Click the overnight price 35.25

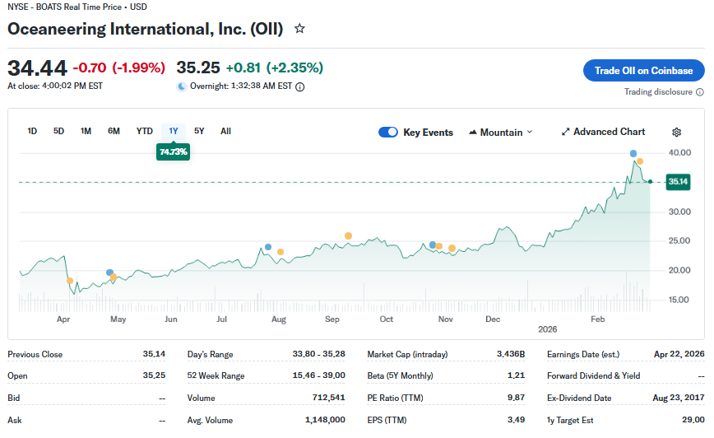pos(198,68)
